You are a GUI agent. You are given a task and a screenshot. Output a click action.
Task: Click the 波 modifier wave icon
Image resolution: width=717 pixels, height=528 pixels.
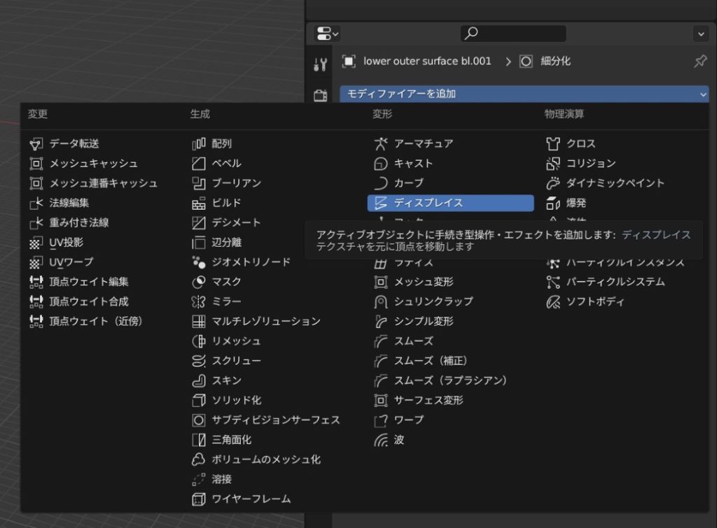pyautogui.click(x=381, y=440)
